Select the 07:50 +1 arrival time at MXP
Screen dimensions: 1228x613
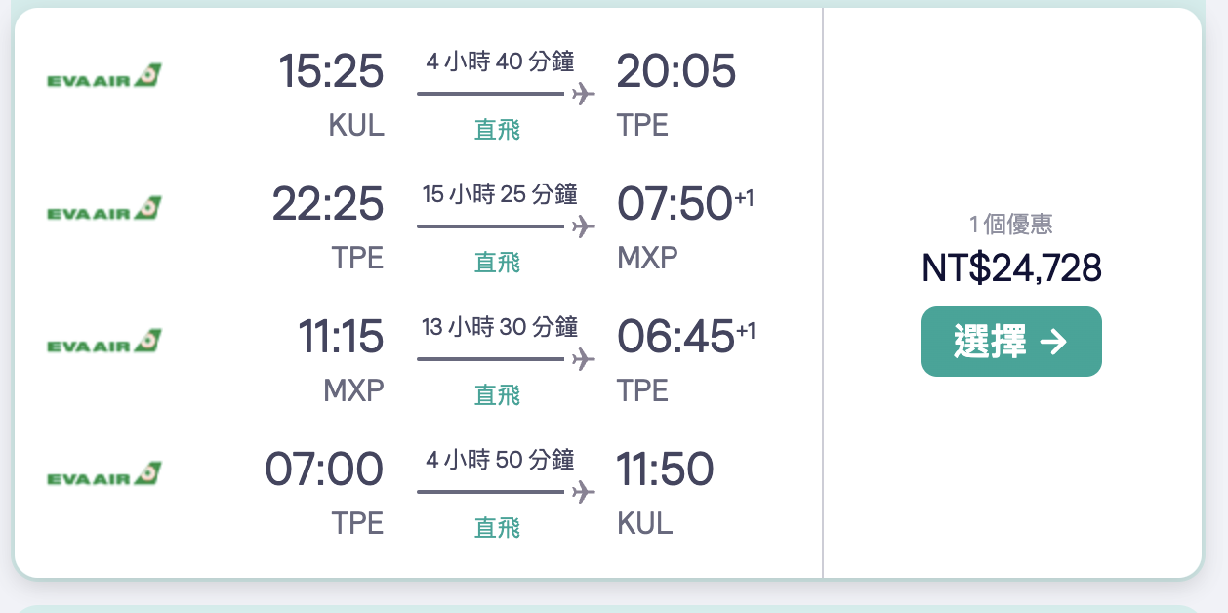pyautogui.click(x=675, y=204)
